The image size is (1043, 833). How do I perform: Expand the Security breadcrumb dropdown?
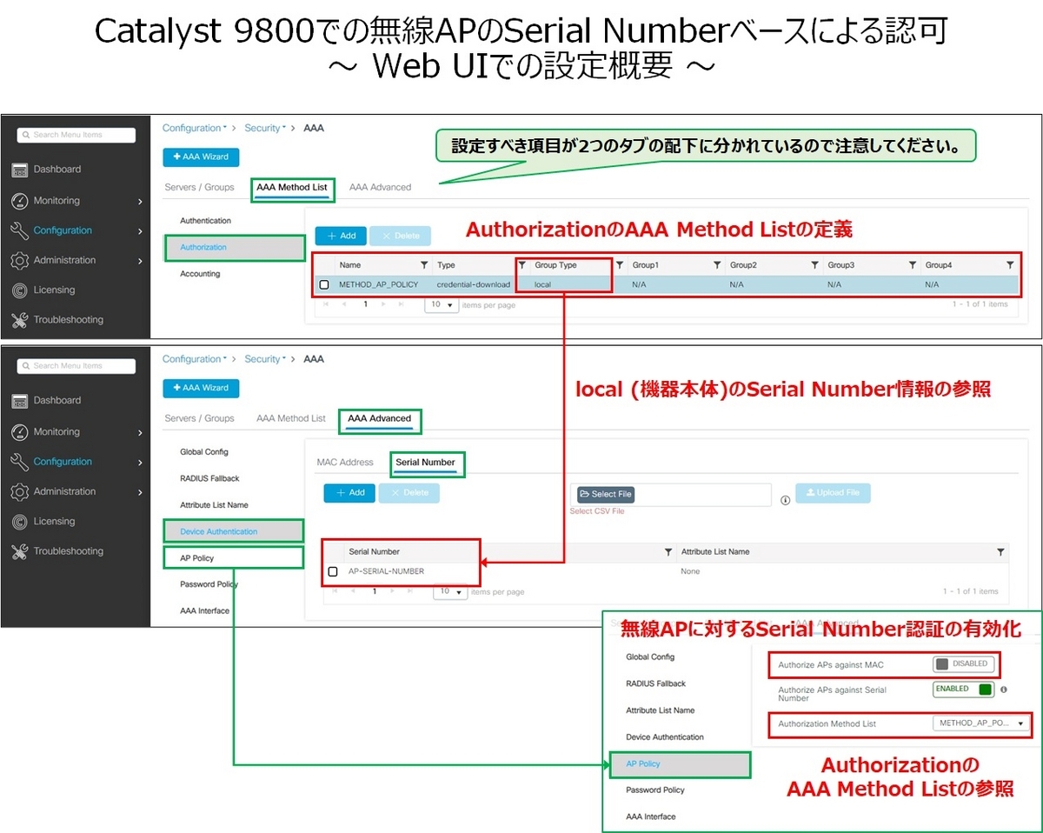coord(283,127)
